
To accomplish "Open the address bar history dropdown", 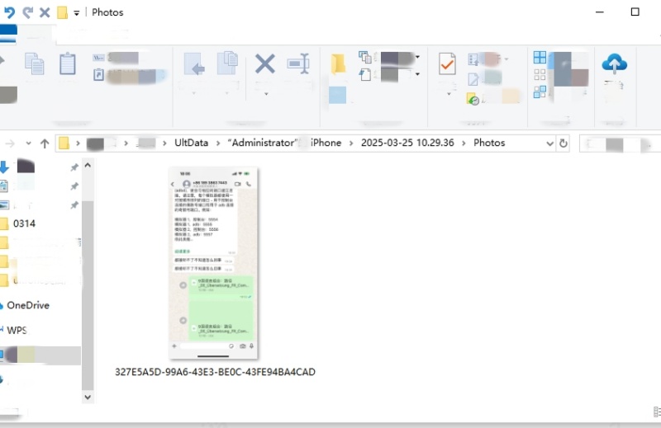I will [x=549, y=143].
